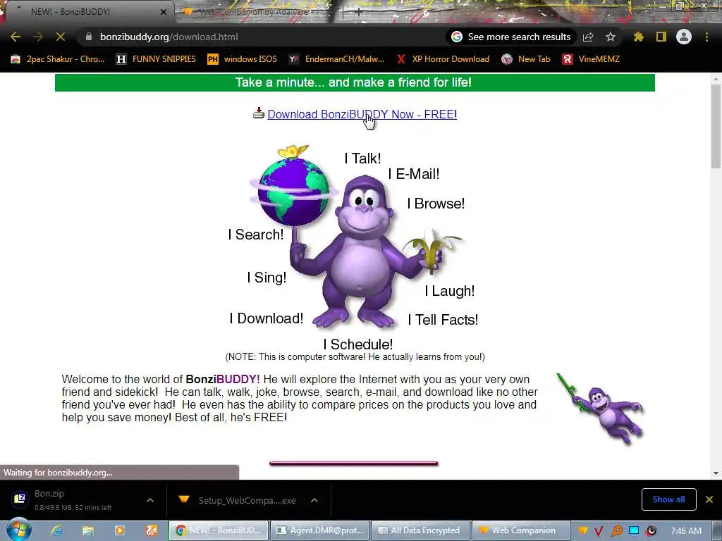Click Show all downloads button
The image size is (722, 541).
pos(668,499)
